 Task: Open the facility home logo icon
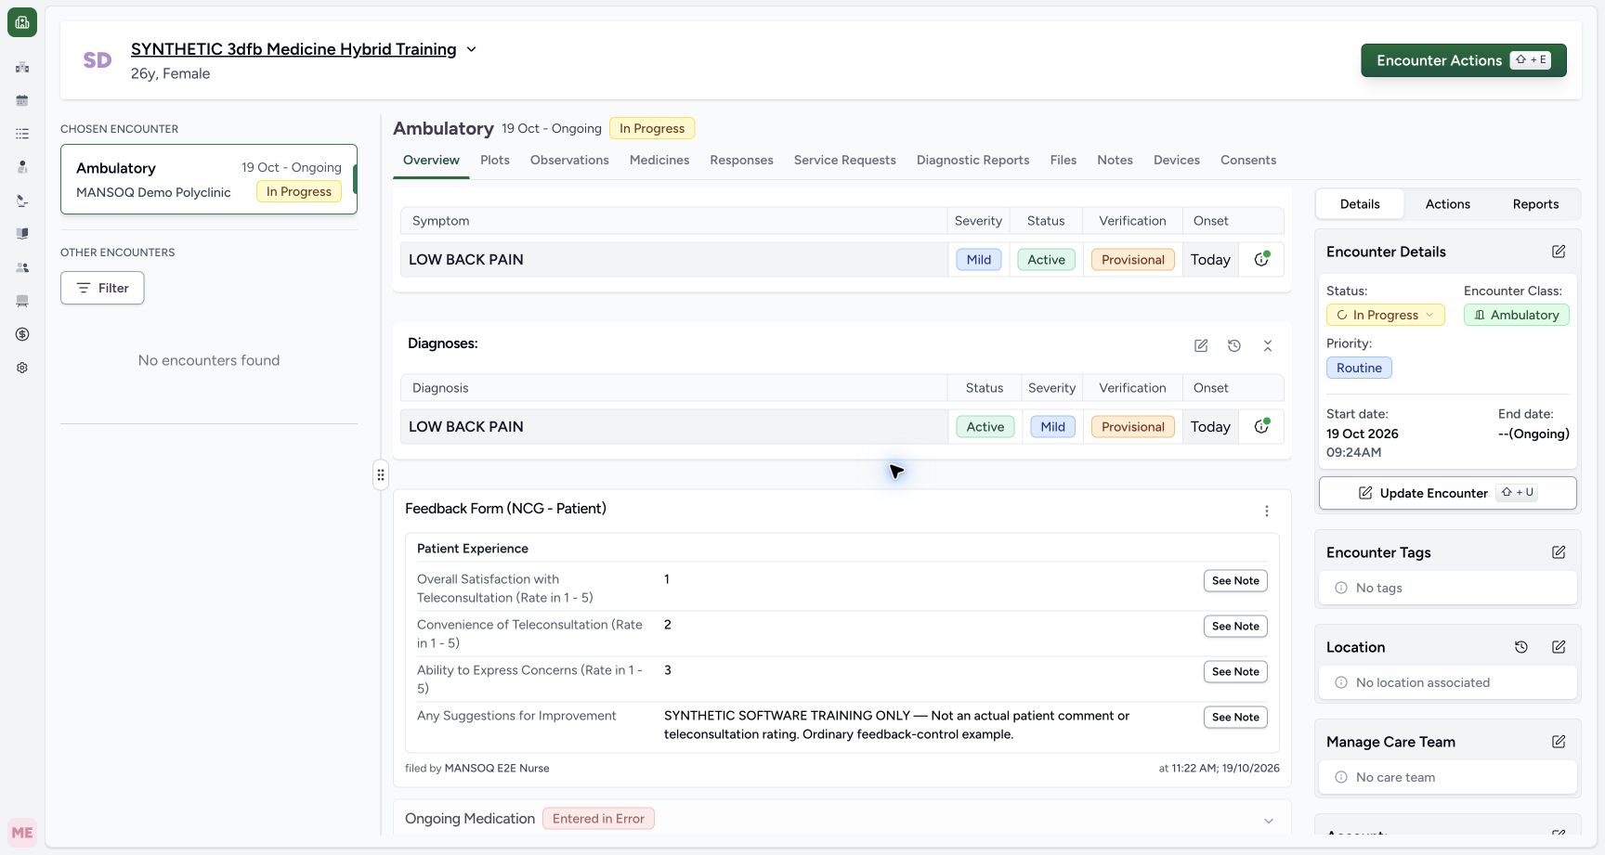[22, 22]
